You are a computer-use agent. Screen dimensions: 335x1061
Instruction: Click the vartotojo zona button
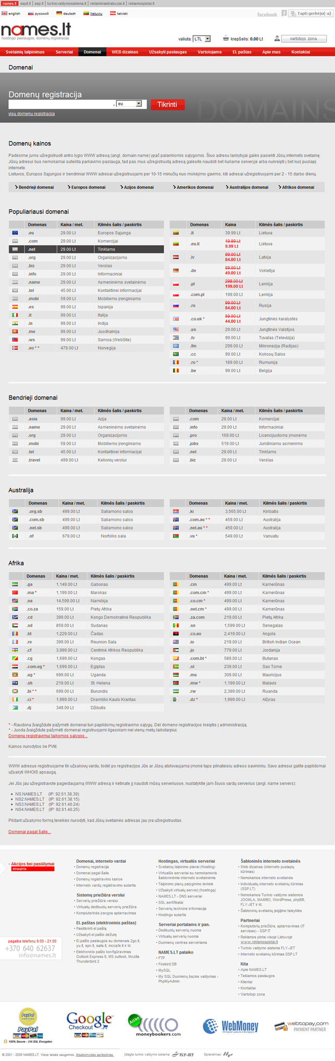(x=304, y=39)
